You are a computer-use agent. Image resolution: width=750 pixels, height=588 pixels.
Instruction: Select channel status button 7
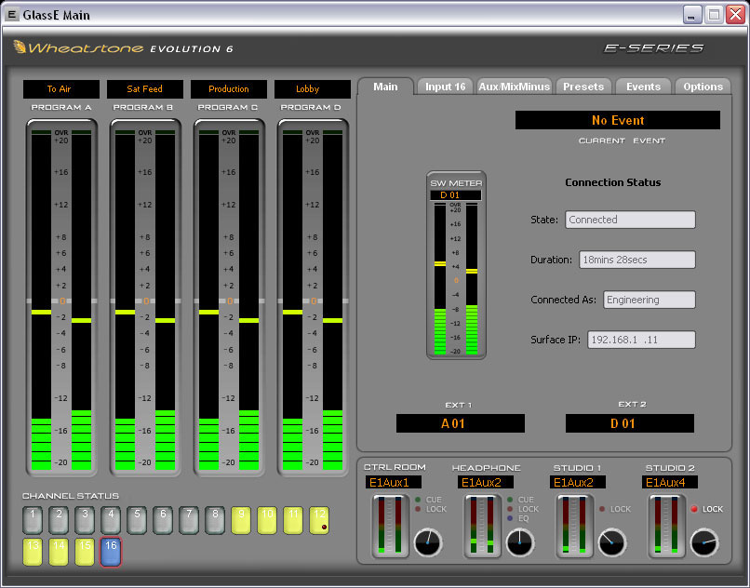[189, 520]
